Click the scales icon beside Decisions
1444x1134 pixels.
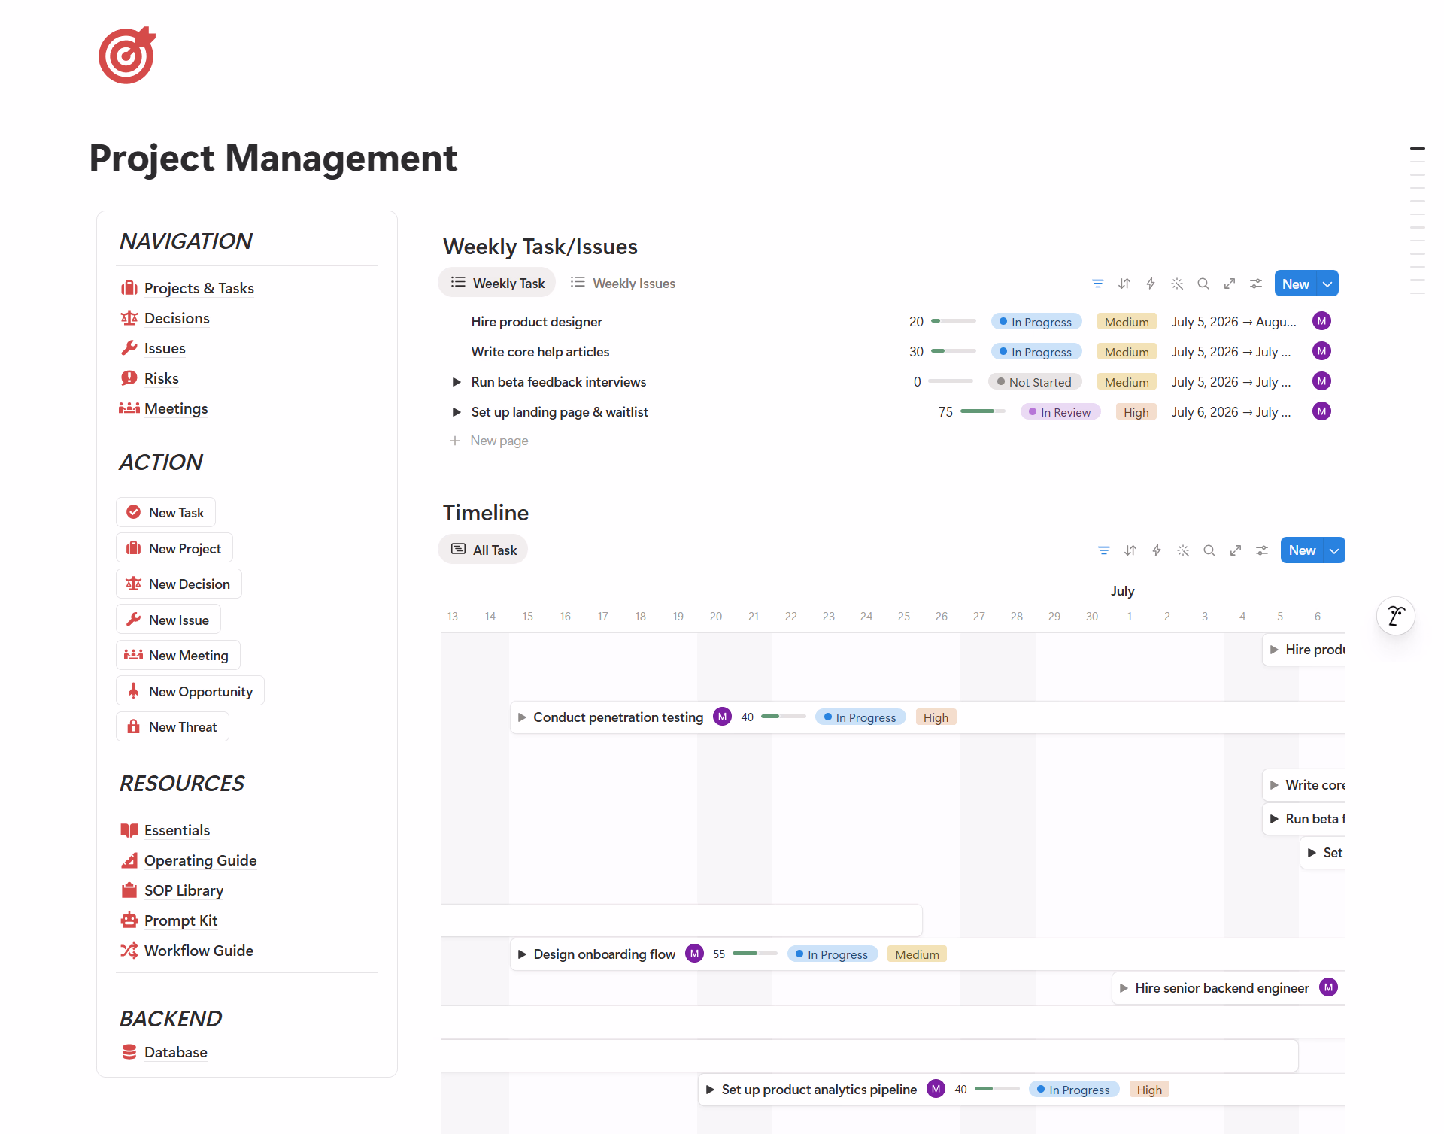129,318
